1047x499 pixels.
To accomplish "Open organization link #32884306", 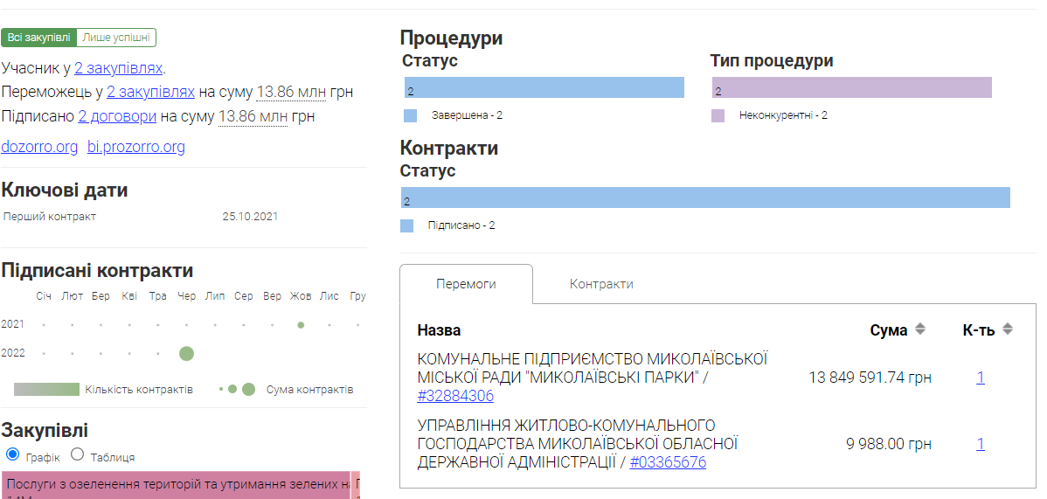I will pos(455,396).
